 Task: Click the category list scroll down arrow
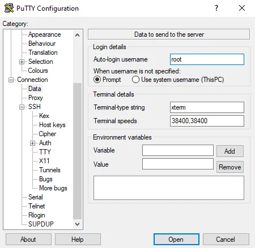pos(77,224)
